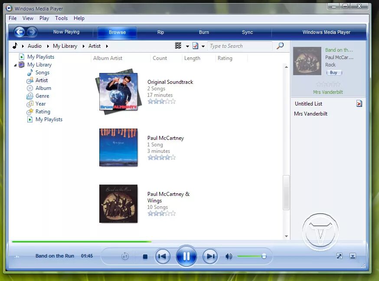The image size is (379, 281).
Task: Stop playback with the stop button
Action: pyautogui.click(x=145, y=256)
